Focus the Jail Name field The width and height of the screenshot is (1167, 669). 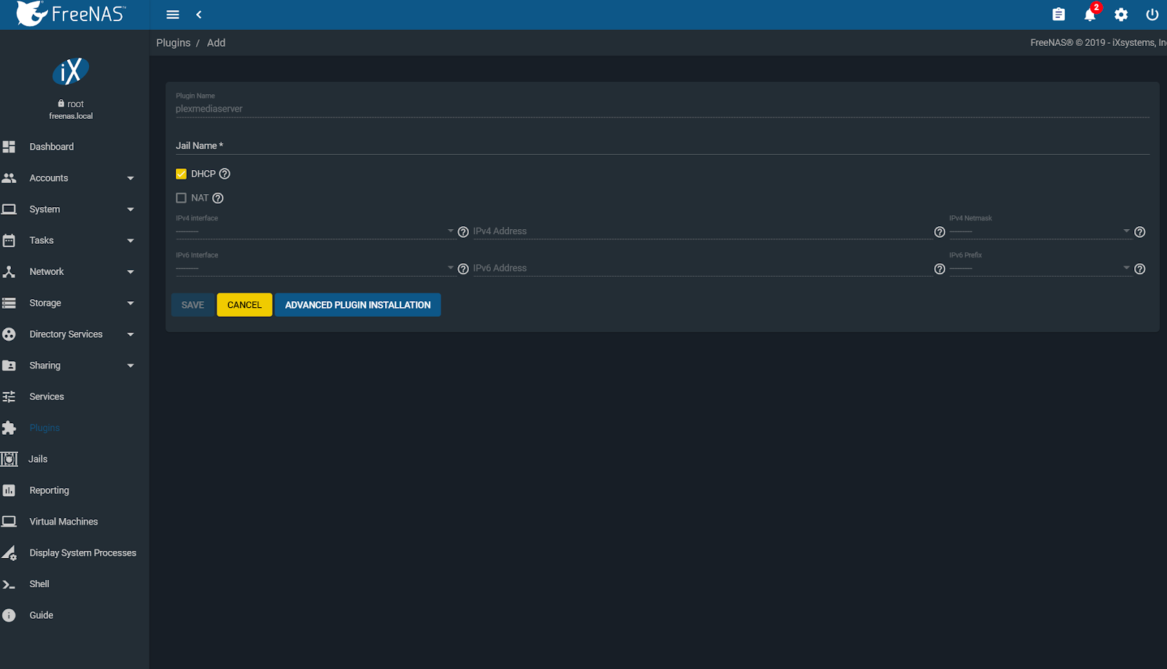click(662, 146)
